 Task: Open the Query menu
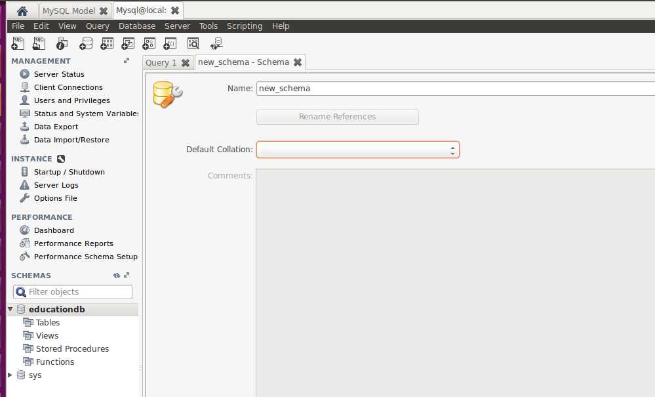[x=97, y=26]
